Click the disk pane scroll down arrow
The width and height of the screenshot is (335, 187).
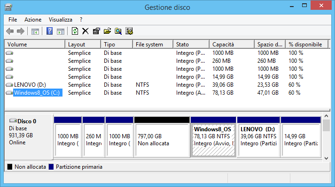(326, 158)
